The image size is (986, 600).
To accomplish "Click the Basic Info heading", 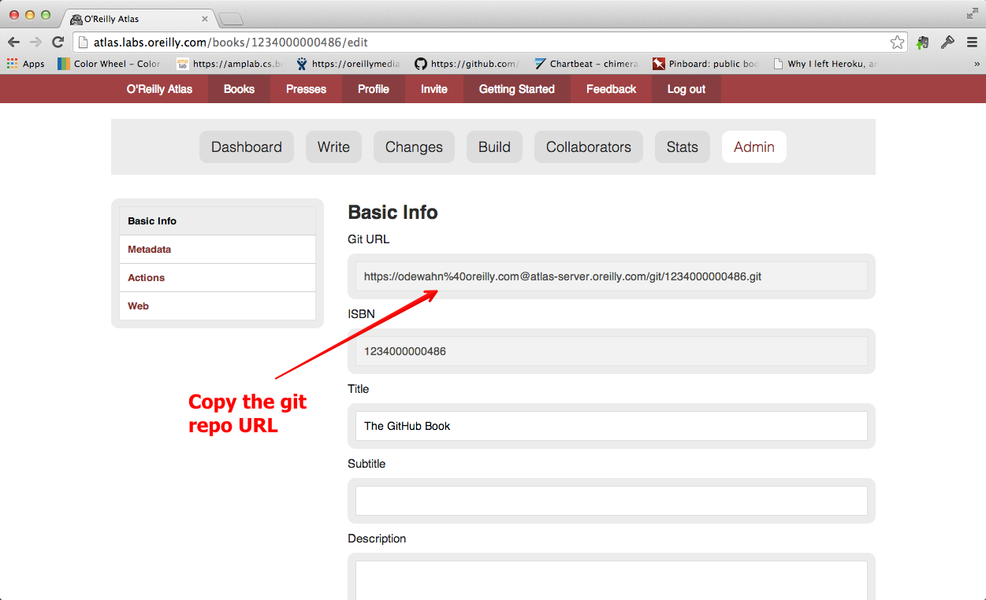I will pos(393,213).
